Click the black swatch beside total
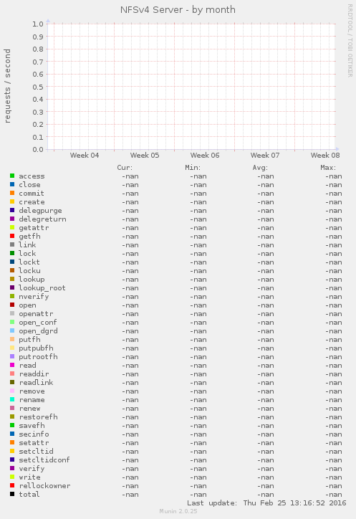This screenshot has height=519, width=356. coord(12,494)
